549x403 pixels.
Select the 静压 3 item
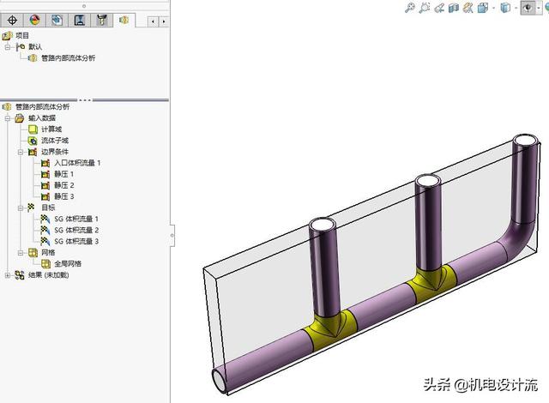(x=64, y=196)
